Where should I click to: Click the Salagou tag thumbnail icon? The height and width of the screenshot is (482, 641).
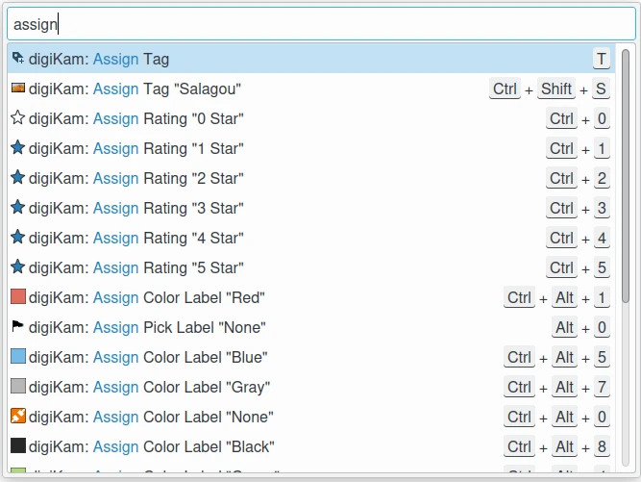(17, 89)
